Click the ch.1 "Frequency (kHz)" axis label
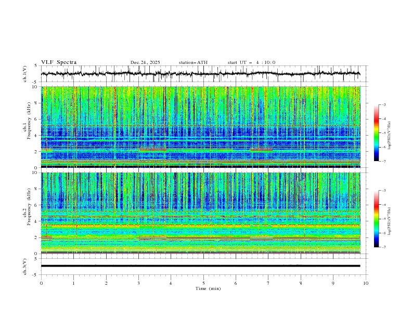The image size is (412, 318). click(x=29, y=121)
